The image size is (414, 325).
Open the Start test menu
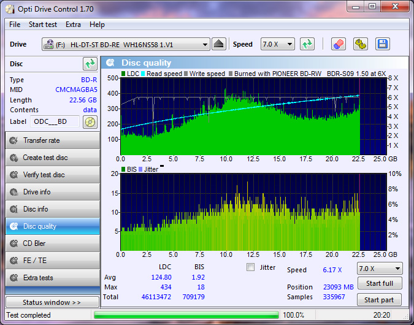(x=43, y=25)
